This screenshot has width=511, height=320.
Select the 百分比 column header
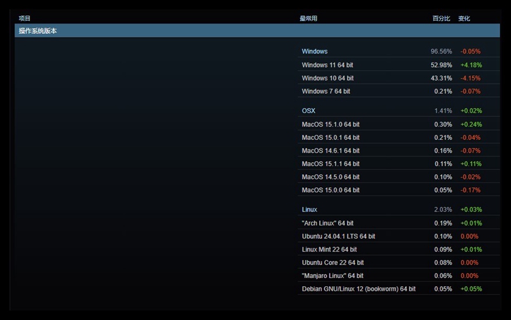pyautogui.click(x=441, y=19)
